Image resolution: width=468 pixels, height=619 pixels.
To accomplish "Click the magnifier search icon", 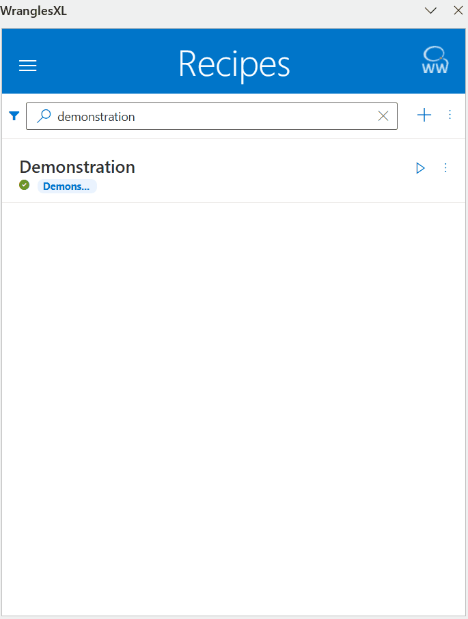I will pos(44,116).
